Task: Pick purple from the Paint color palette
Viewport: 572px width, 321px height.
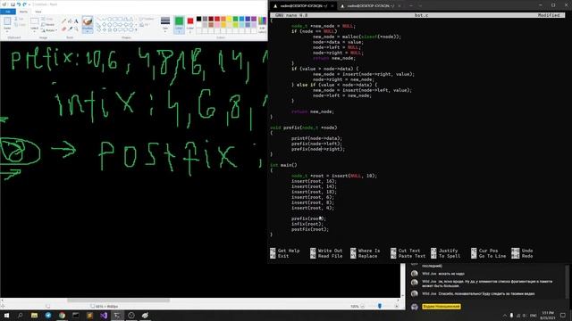Action: click(x=254, y=19)
